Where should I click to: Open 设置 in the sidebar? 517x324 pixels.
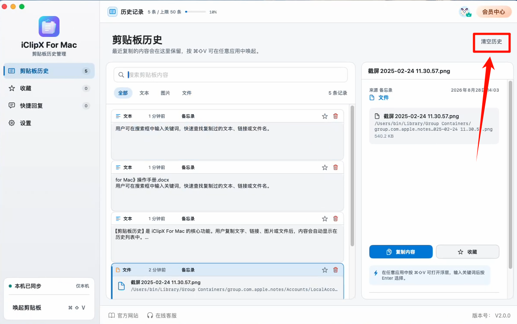(49, 123)
